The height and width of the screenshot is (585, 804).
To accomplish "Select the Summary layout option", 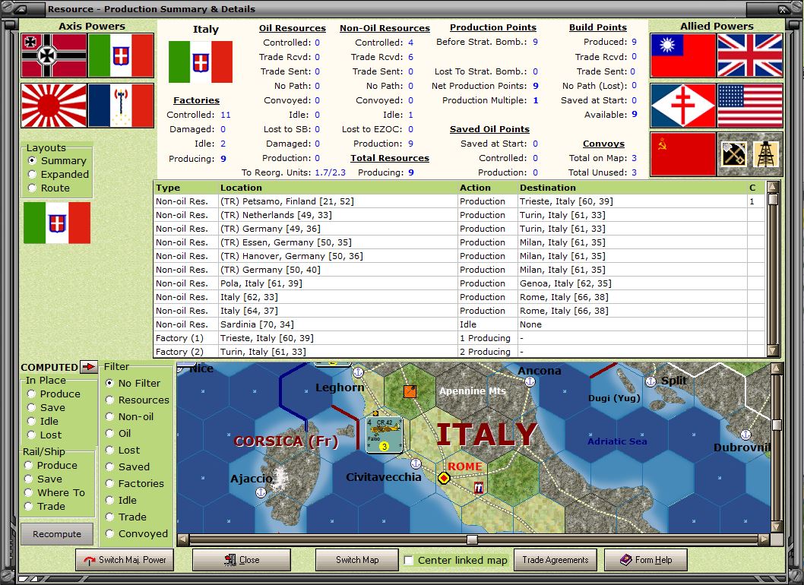I will [58, 160].
